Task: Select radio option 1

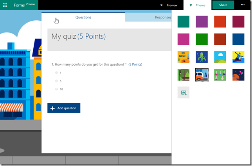Action: 56,73
